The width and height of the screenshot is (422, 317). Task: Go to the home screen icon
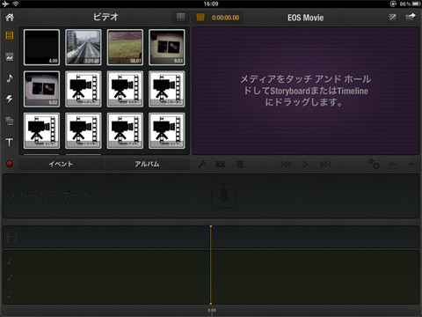[10, 18]
